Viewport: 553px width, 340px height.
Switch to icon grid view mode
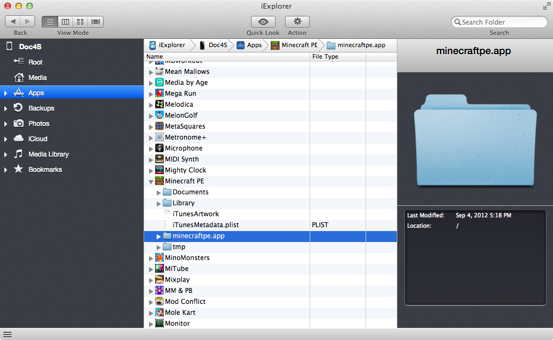(81, 22)
